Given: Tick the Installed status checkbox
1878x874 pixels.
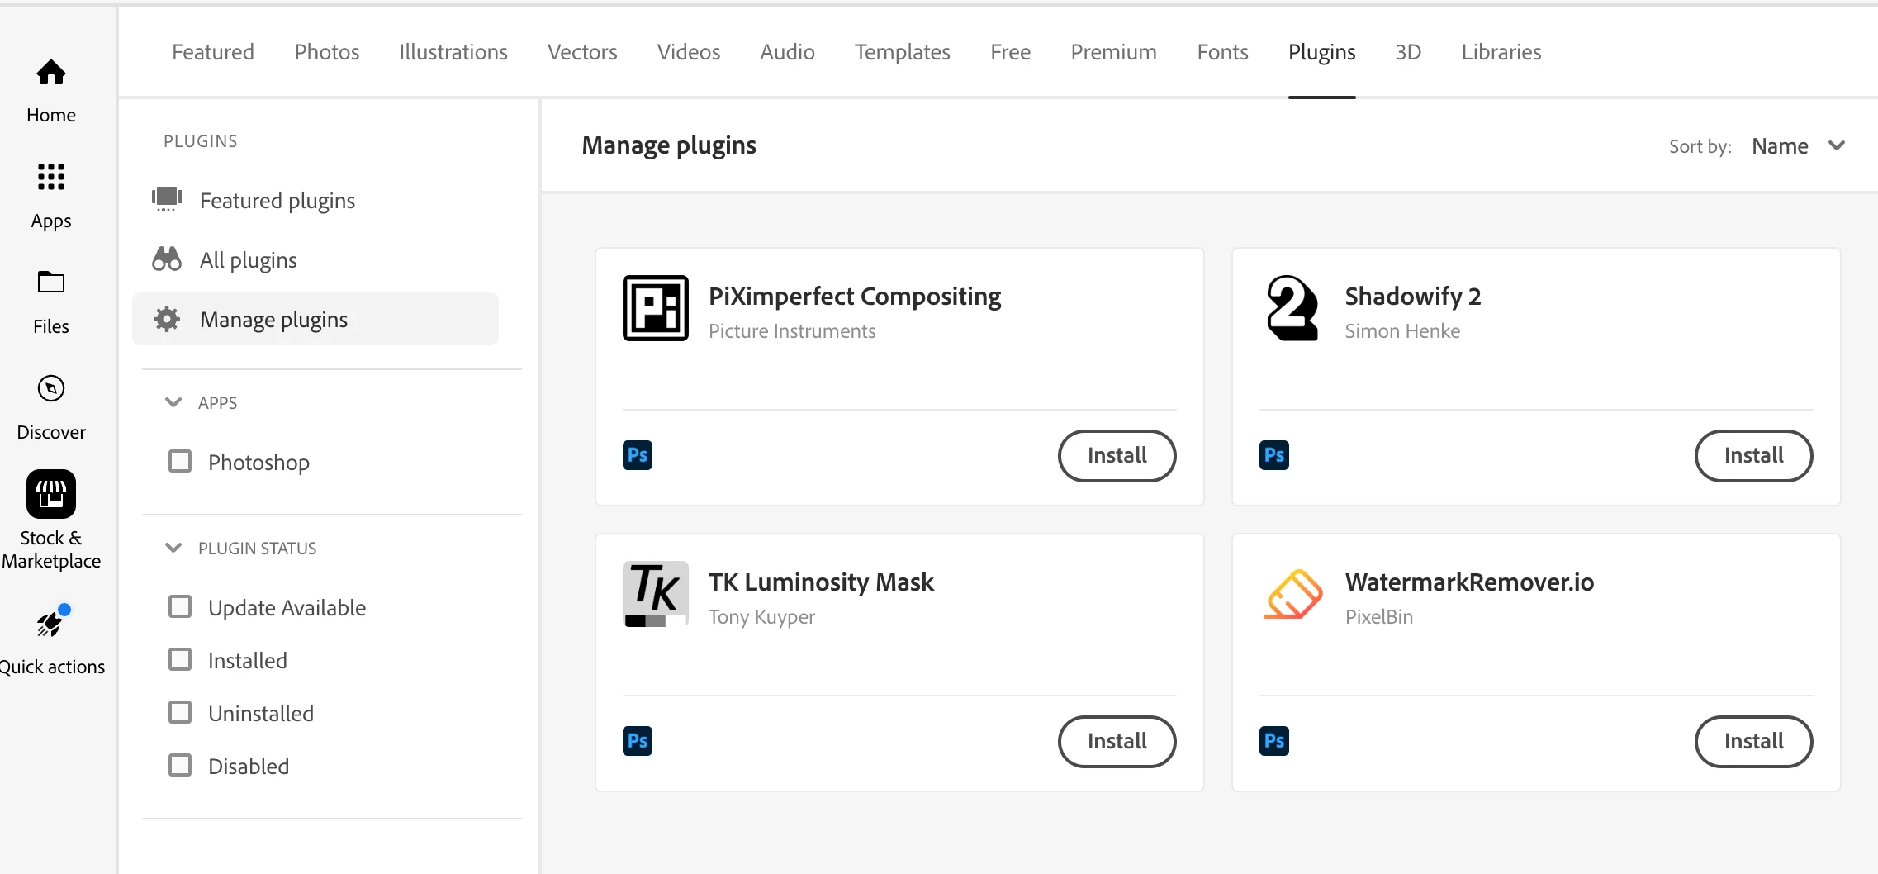Looking at the screenshot, I should coord(180,659).
